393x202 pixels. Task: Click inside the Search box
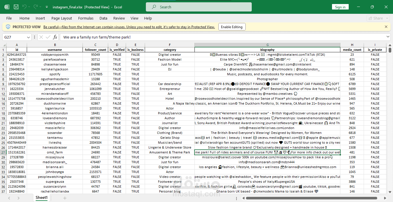tap(199, 7)
